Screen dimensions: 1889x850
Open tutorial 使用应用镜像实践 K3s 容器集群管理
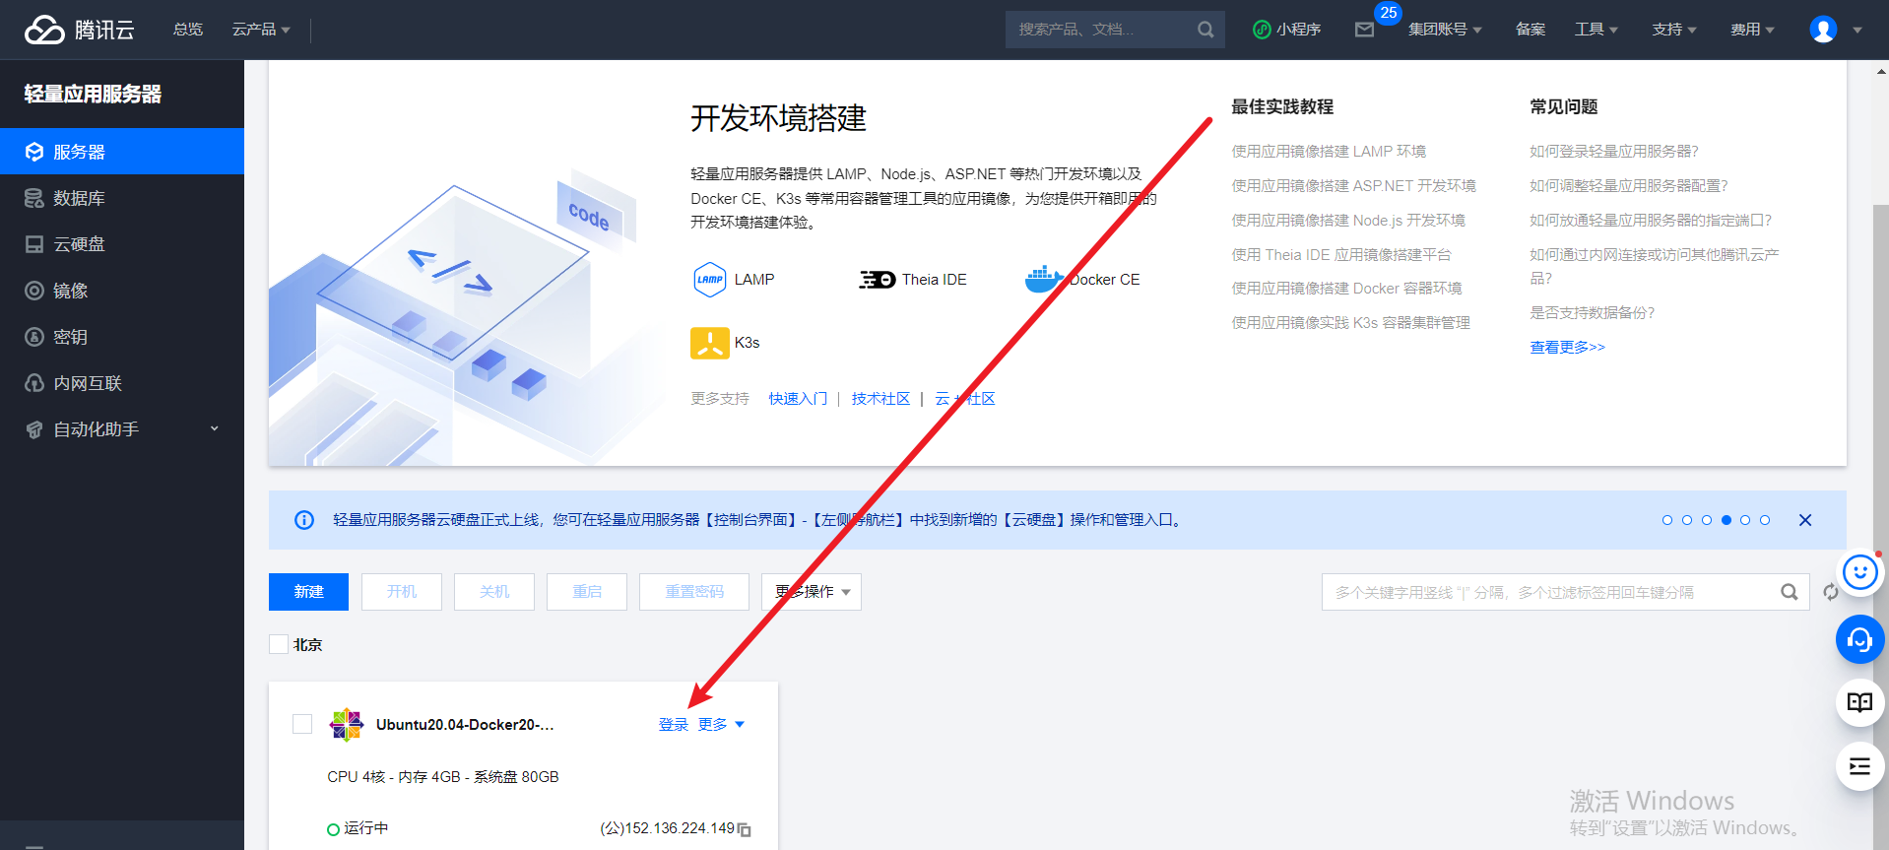[x=1350, y=323]
